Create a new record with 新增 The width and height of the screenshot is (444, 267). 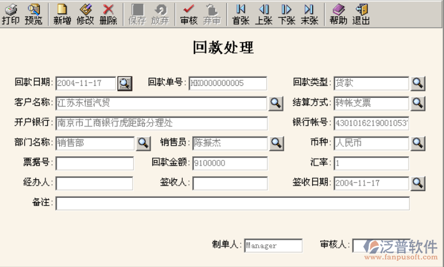(62, 14)
